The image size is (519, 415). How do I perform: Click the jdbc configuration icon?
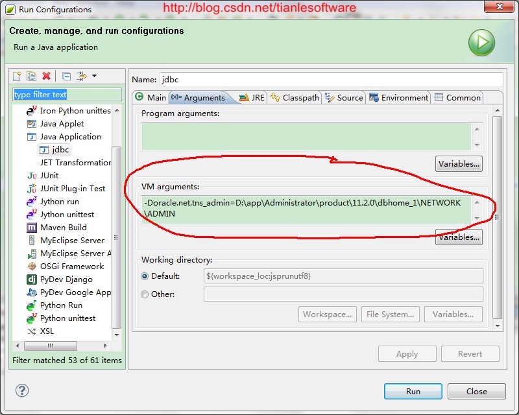tap(44, 150)
